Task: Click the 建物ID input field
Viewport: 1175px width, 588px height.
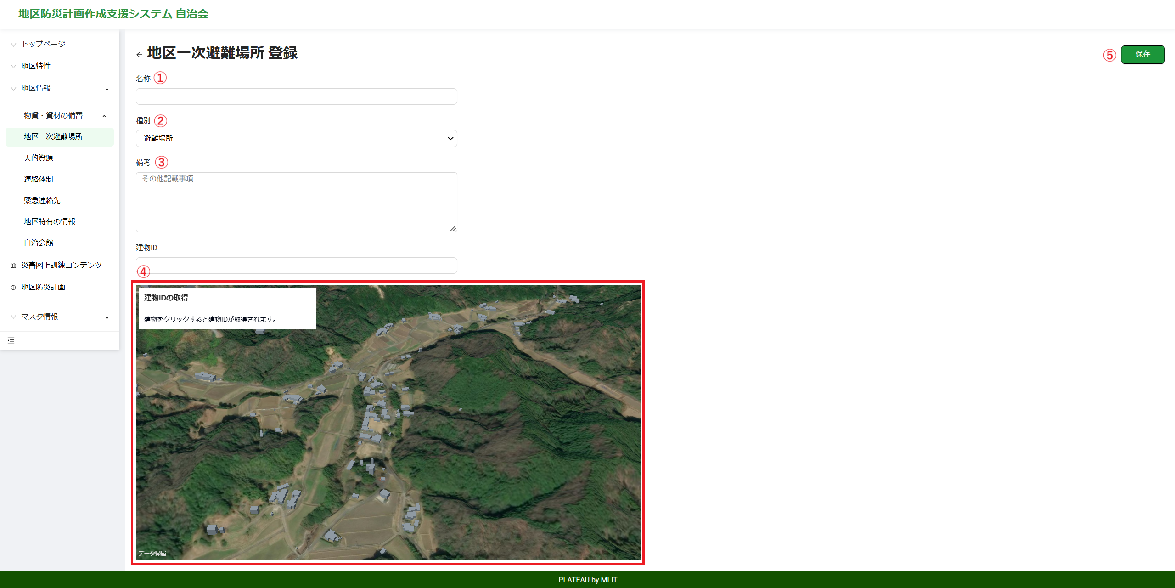Action: (296, 266)
